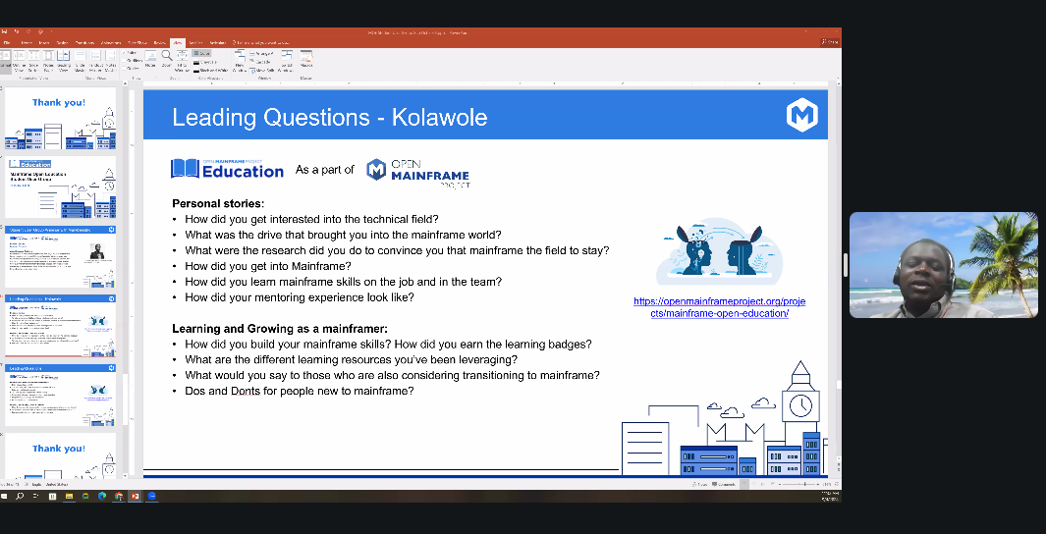Undo last action in Quick Access
This screenshot has height=534, width=1046.
tap(17, 31)
